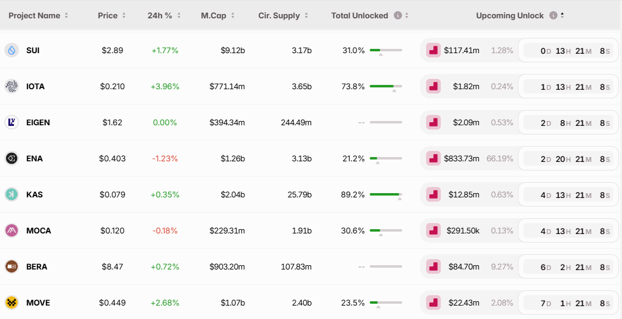622x319 pixels.
Task: Sort by Project Name using sort arrows
Action: 66,15
